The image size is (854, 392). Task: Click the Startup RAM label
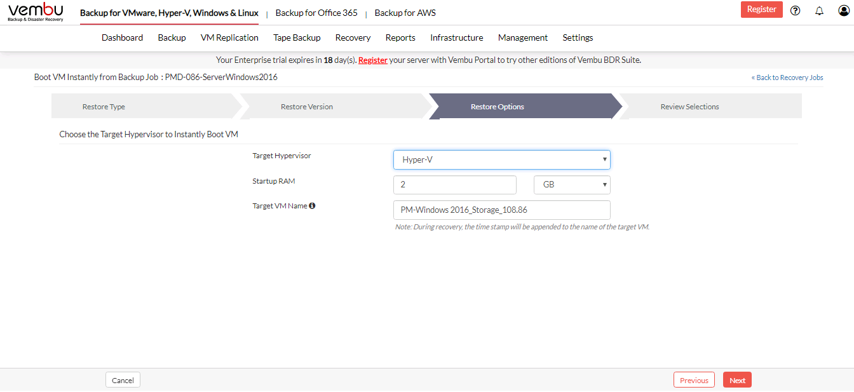pos(274,181)
